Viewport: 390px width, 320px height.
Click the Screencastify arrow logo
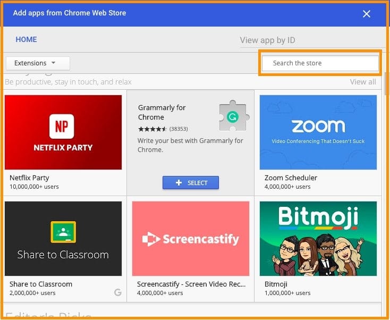pos(151,239)
